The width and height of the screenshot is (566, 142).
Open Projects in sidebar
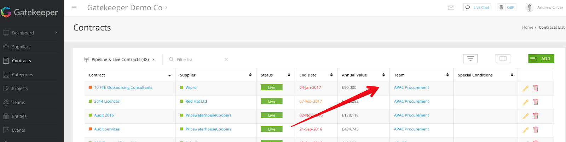coord(20,89)
